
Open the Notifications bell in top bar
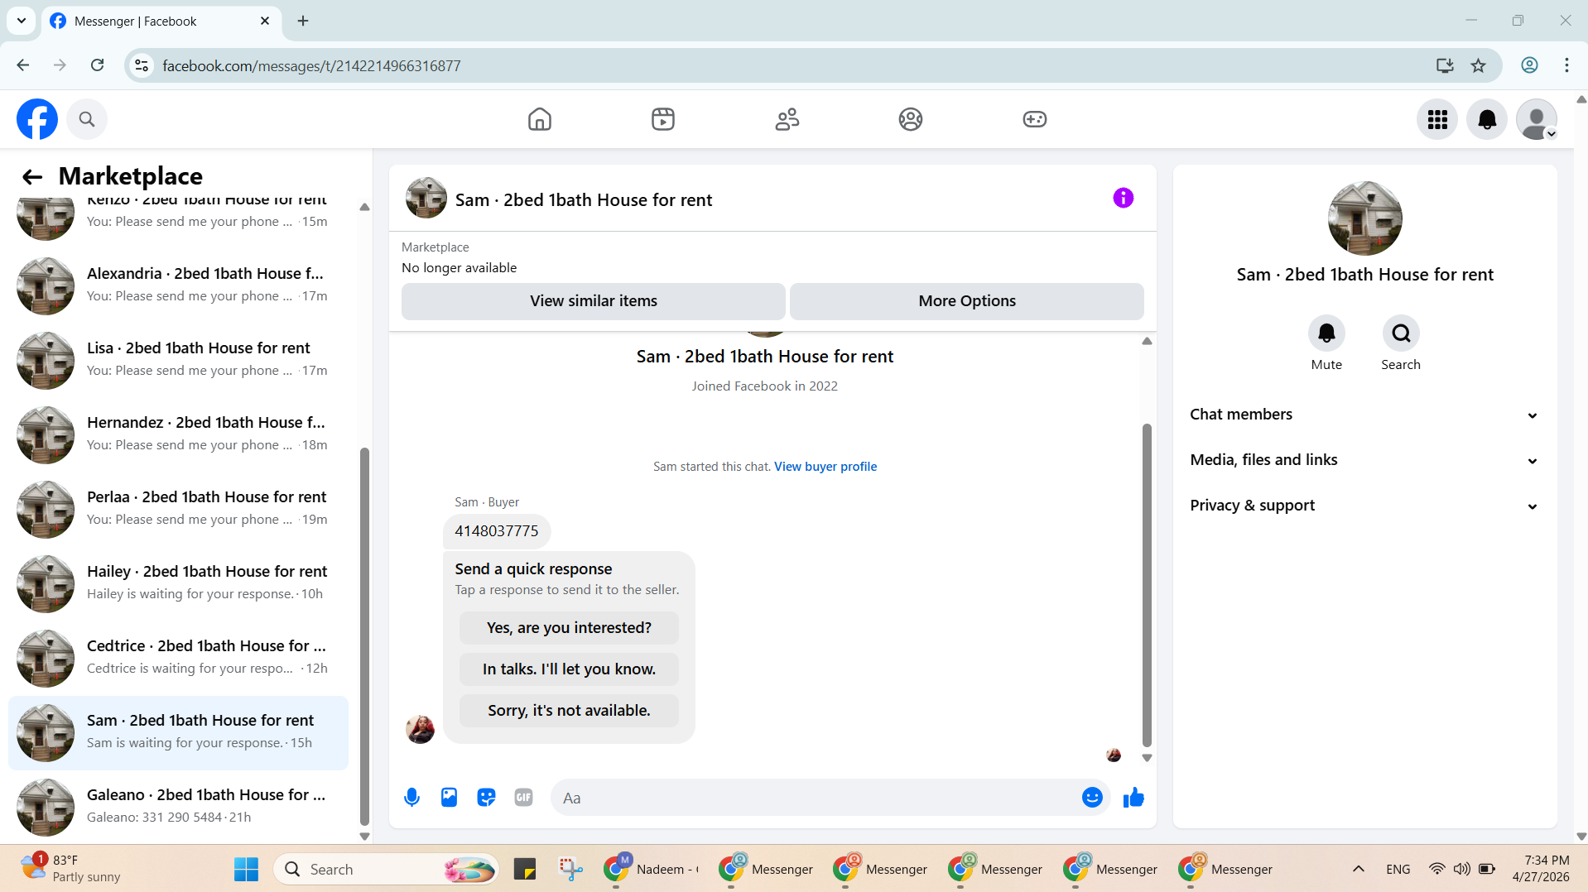1487,120
